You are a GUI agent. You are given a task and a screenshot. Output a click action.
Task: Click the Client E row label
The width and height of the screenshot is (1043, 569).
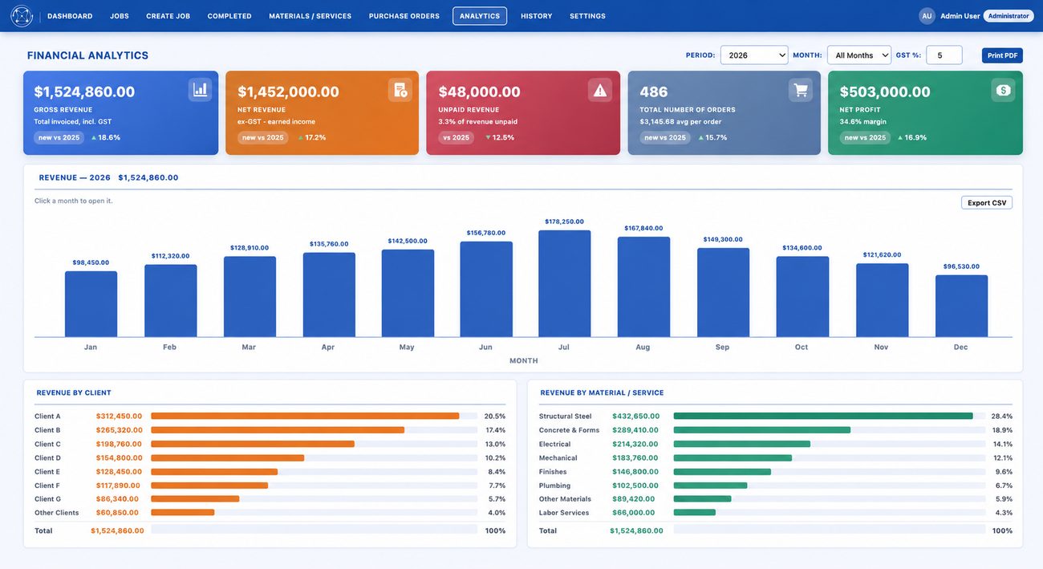(47, 472)
